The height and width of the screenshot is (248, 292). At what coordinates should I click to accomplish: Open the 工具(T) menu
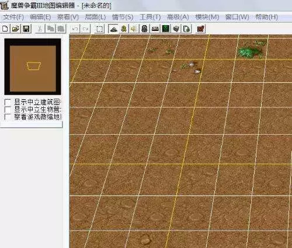[150, 17]
